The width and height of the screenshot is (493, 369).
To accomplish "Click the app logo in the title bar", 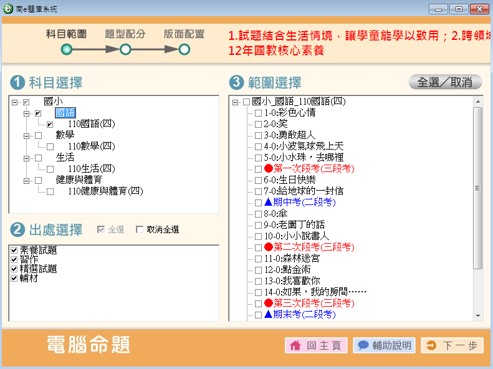I will pos(8,9).
